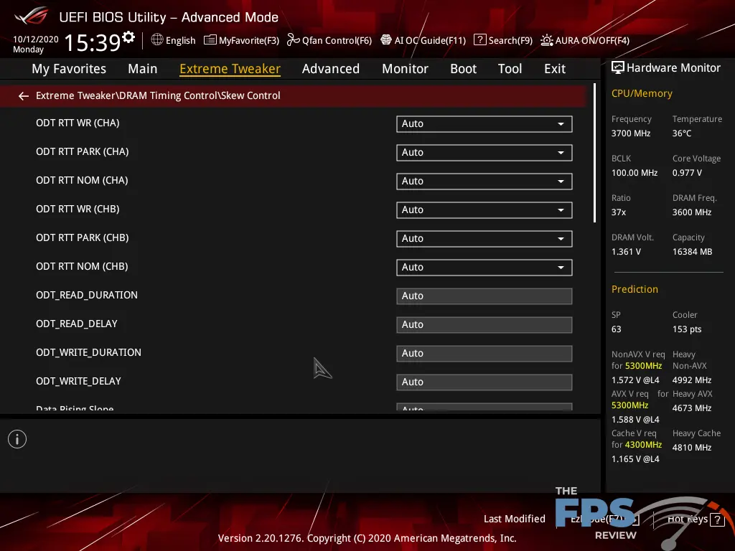The image size is (735, 551).
Task: Click the Prediction section heading
Action: (x=635, y=289)
